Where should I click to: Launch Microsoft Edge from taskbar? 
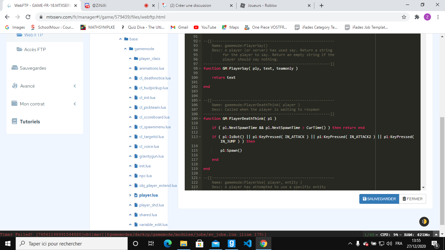(x=168, y=243)
